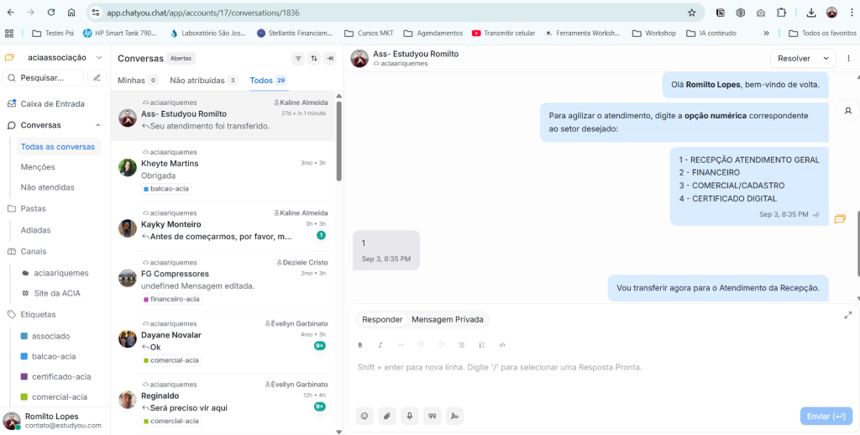Insert a quote using the quotation icon
Screen dimensions: 860x435
coord(433,416)
